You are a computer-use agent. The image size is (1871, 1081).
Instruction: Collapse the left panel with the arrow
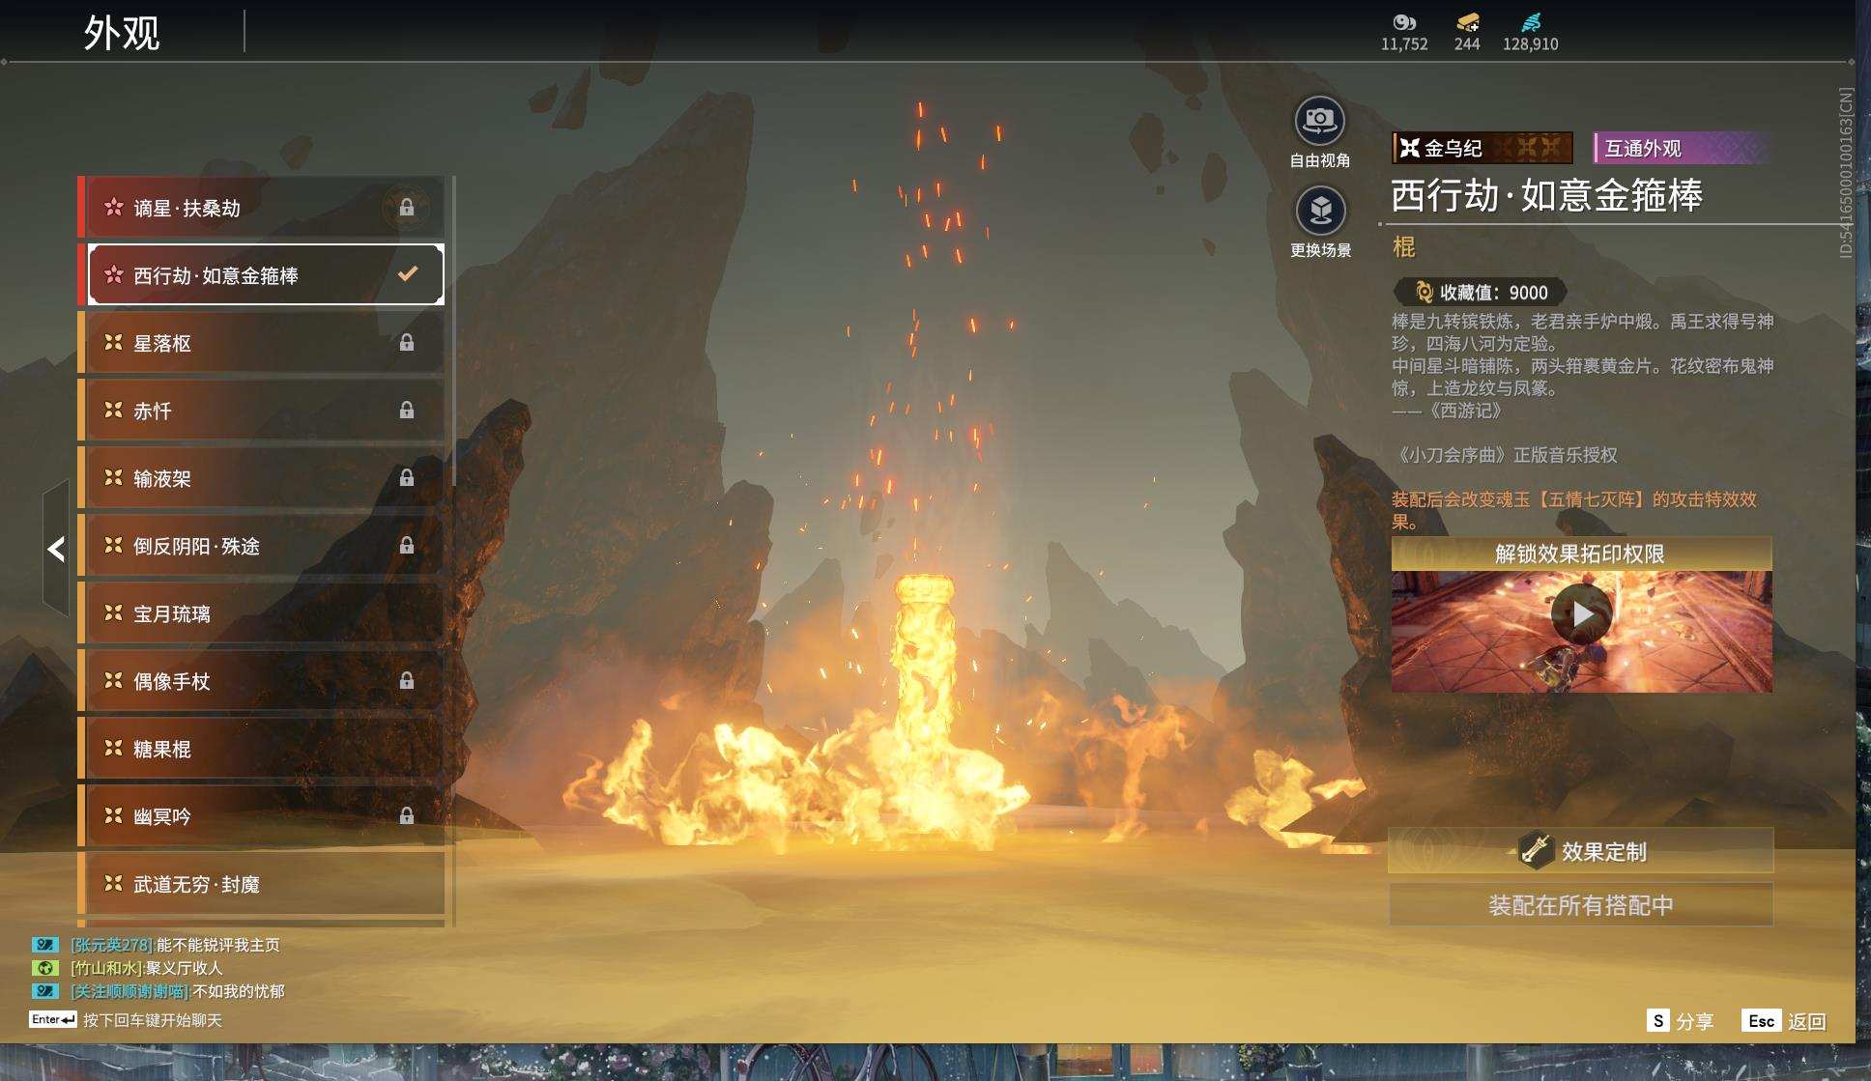tap(56, 549)
